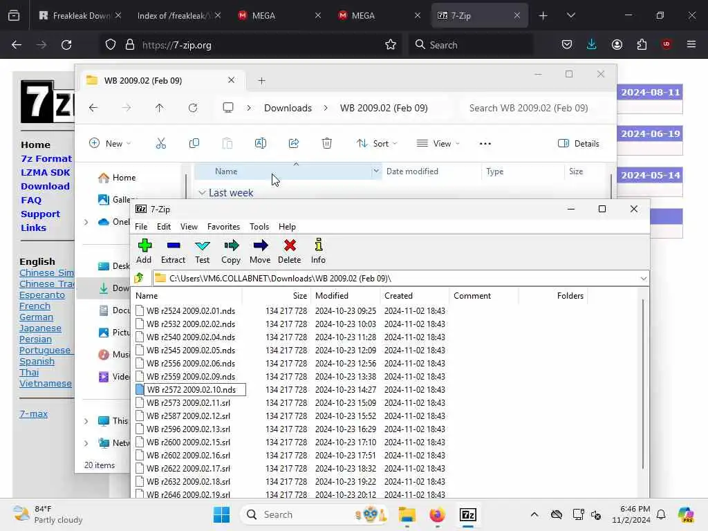
Task: Open the 7-Zip Tools menu
Action: click(x=259, y=227)
